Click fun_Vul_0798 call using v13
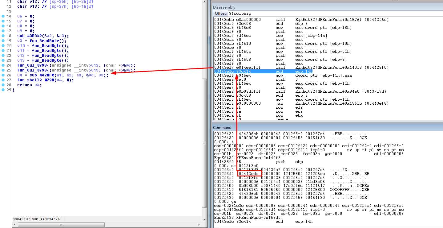This screenshot has width=443, height=228. pyautogui.click(x=76, y=70)
